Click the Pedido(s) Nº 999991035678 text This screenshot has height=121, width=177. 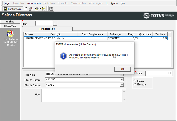point(84,58)
